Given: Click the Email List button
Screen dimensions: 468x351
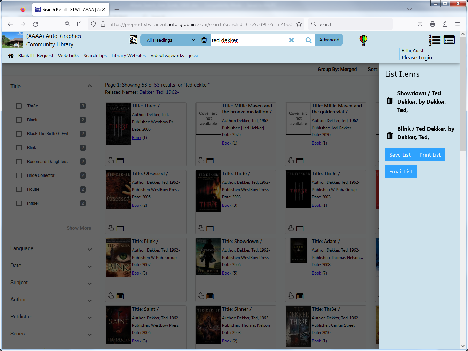Looking at the screenshot, I should [x=401, y=171].
